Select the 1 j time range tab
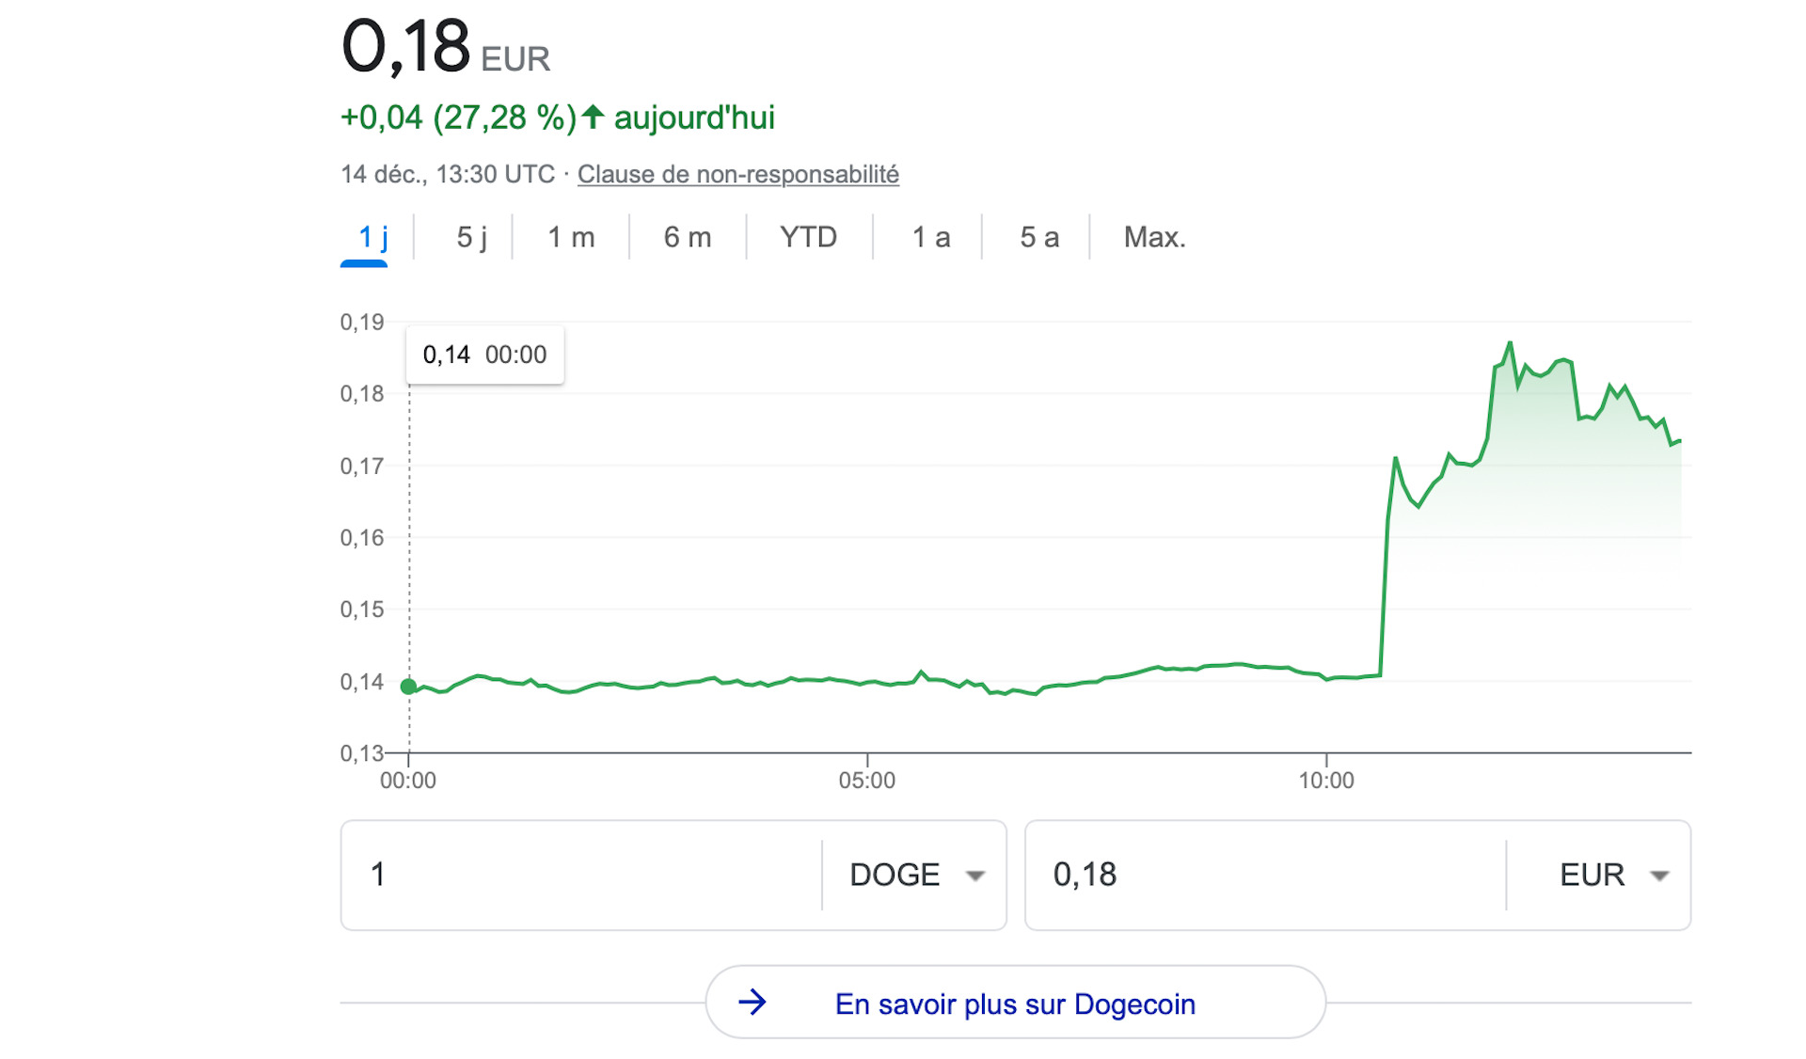The width and height of the screenshot is (1806, 1059). [x=373, y=237]
